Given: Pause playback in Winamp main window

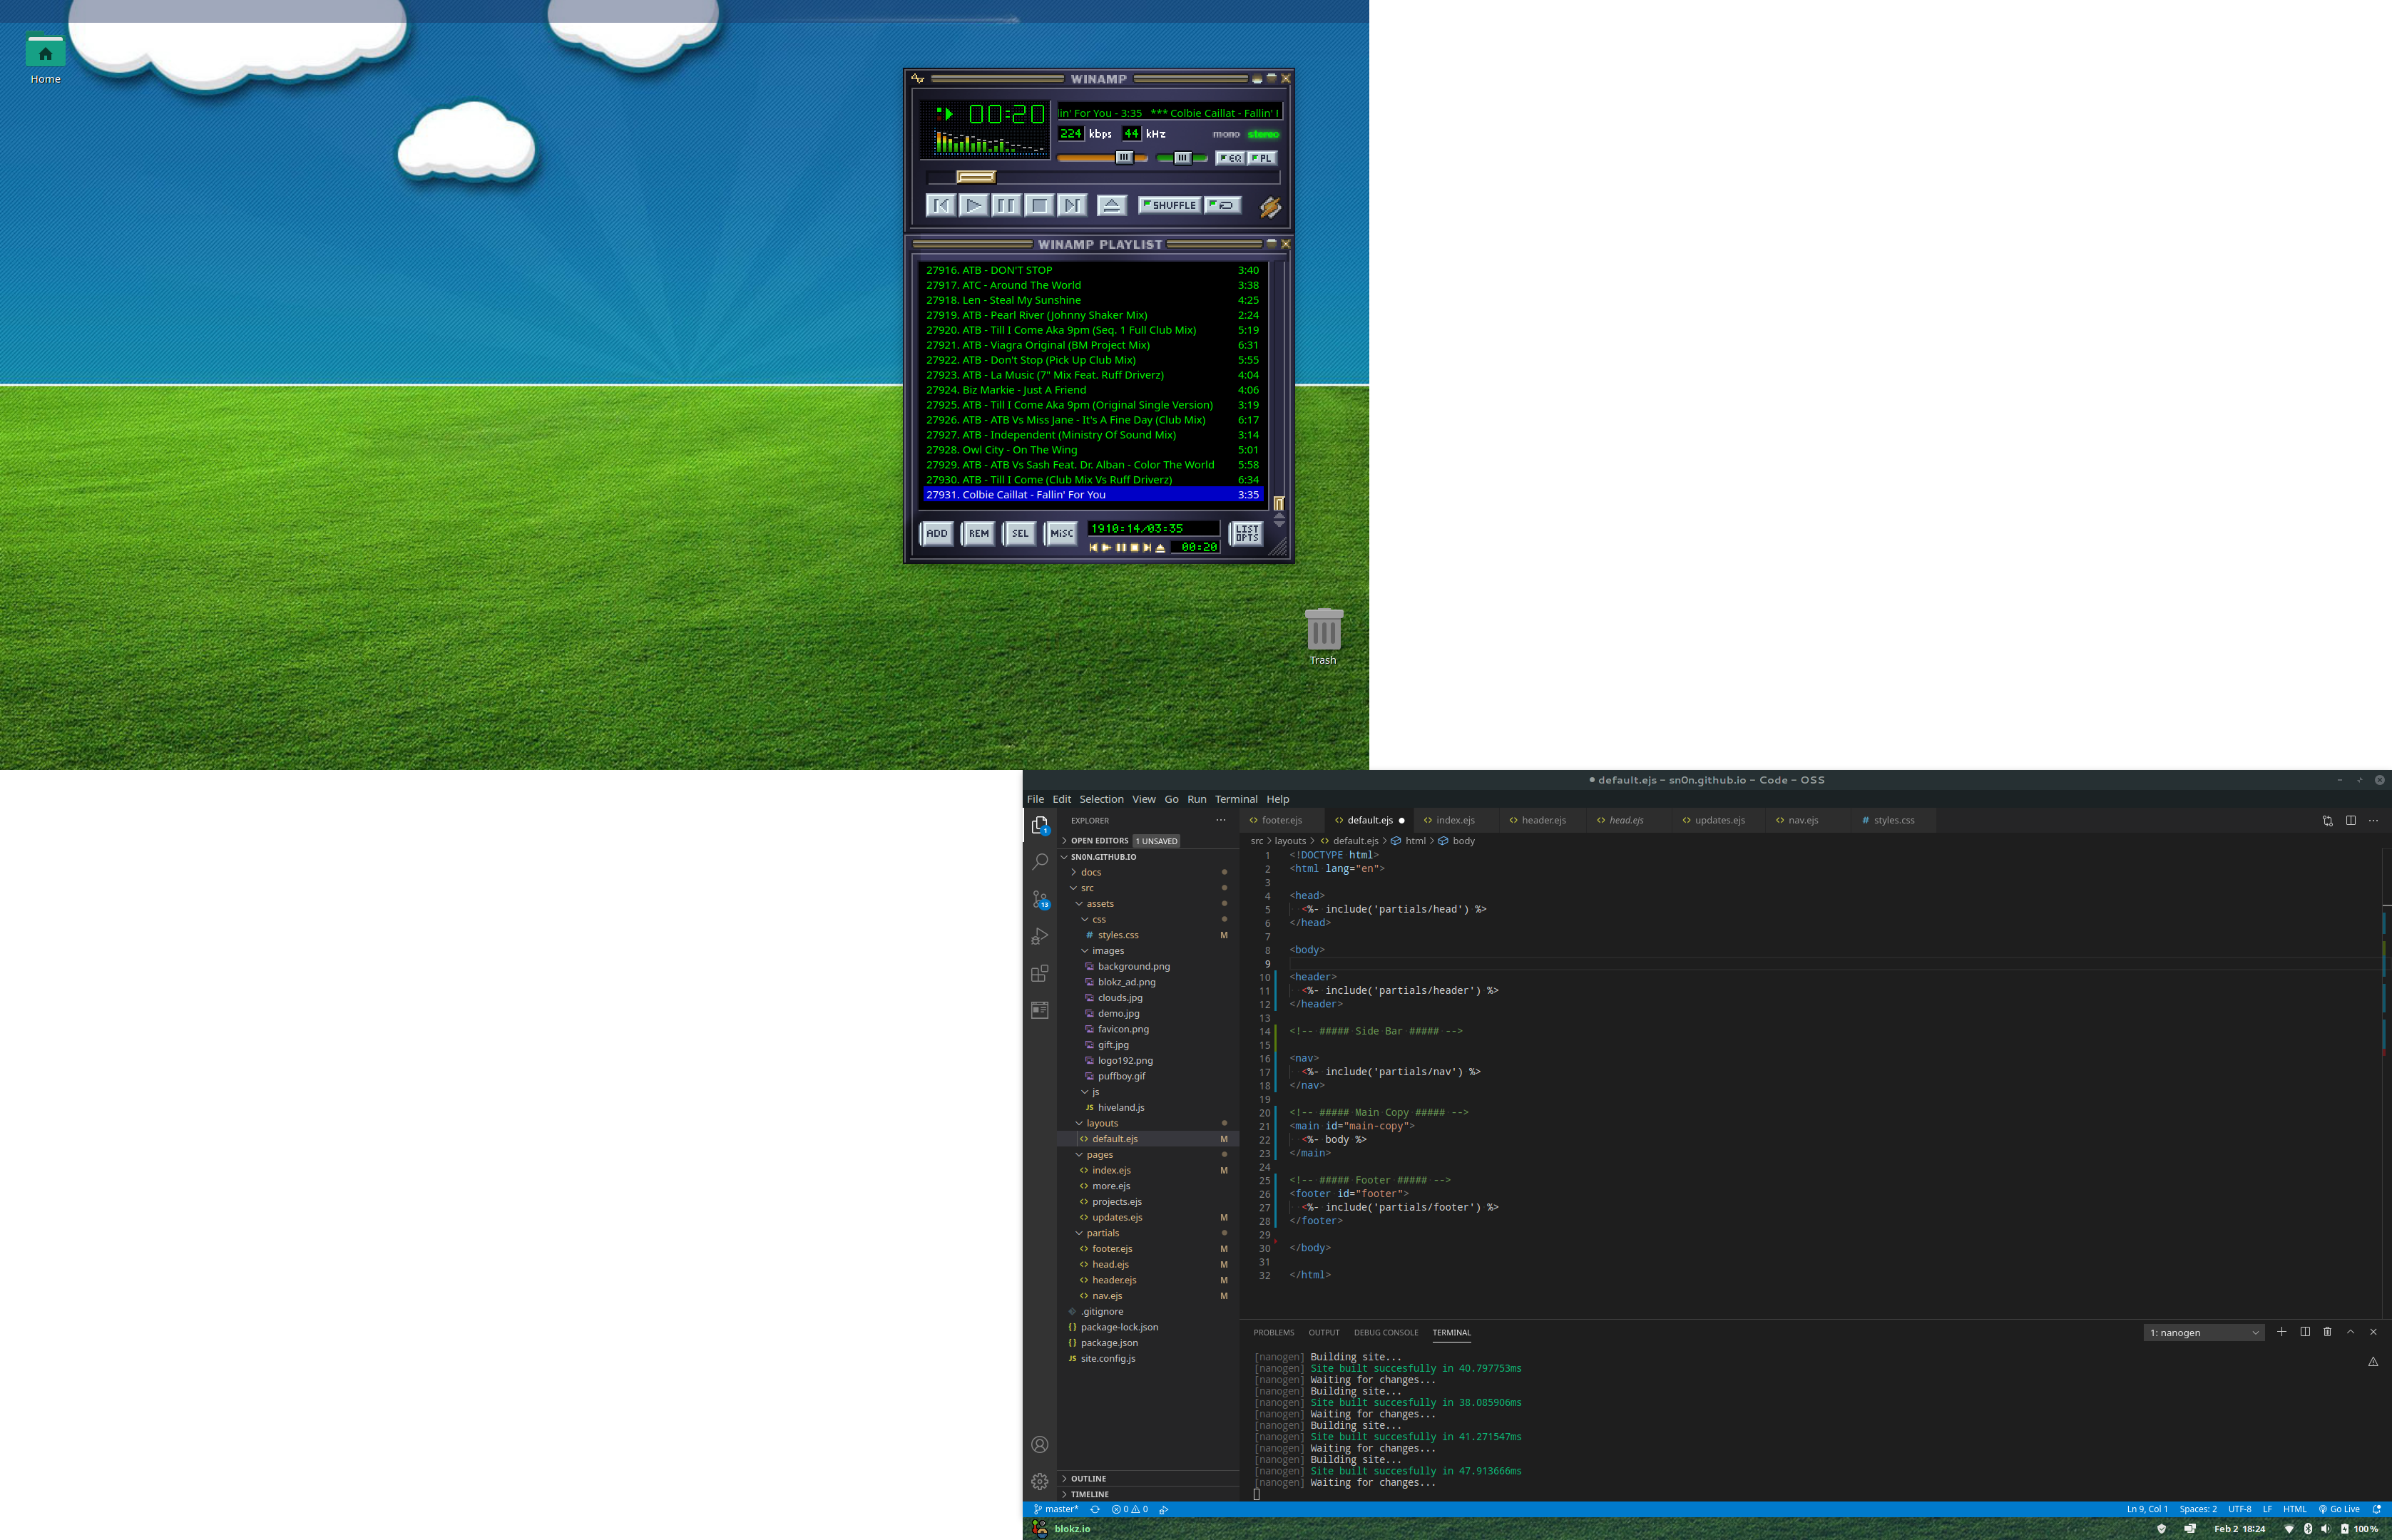Looking at the screenshot, I should [1006, 205].
